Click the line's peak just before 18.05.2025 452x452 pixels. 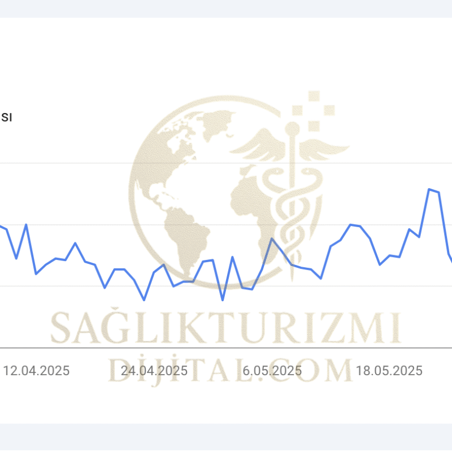tap(351, 225)
